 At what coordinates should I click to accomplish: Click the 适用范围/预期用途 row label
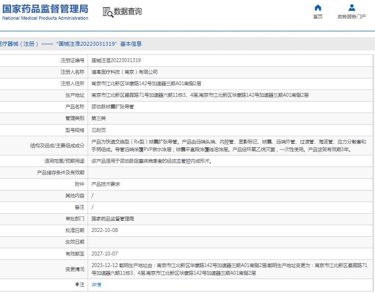pos(65,161)
